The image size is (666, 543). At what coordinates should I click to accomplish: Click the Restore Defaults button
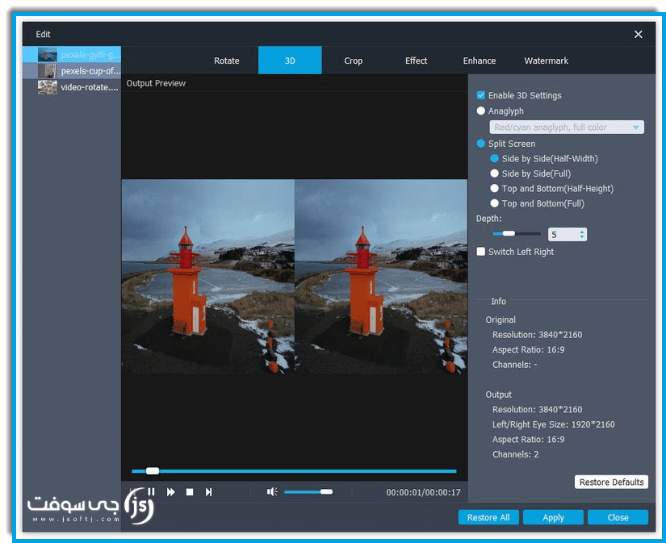(x=611, y=482)
